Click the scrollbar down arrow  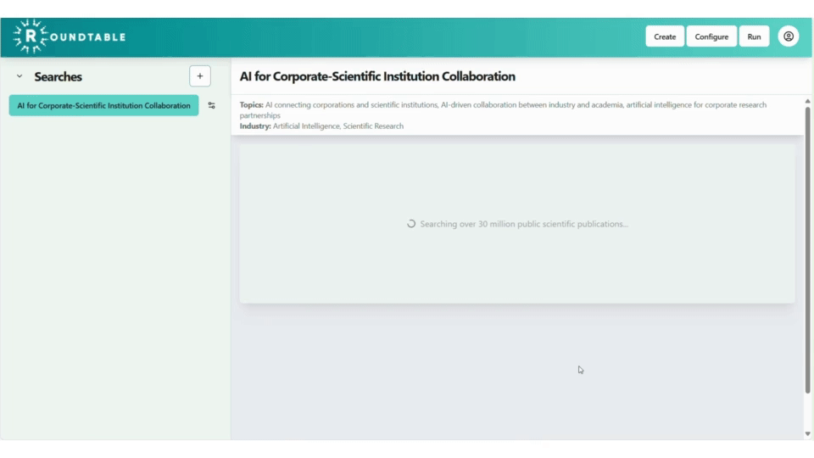click(x=807, y=433)
